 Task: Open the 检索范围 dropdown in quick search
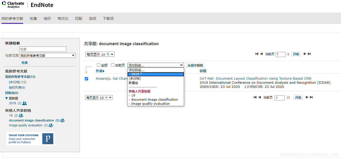[47, 55]
